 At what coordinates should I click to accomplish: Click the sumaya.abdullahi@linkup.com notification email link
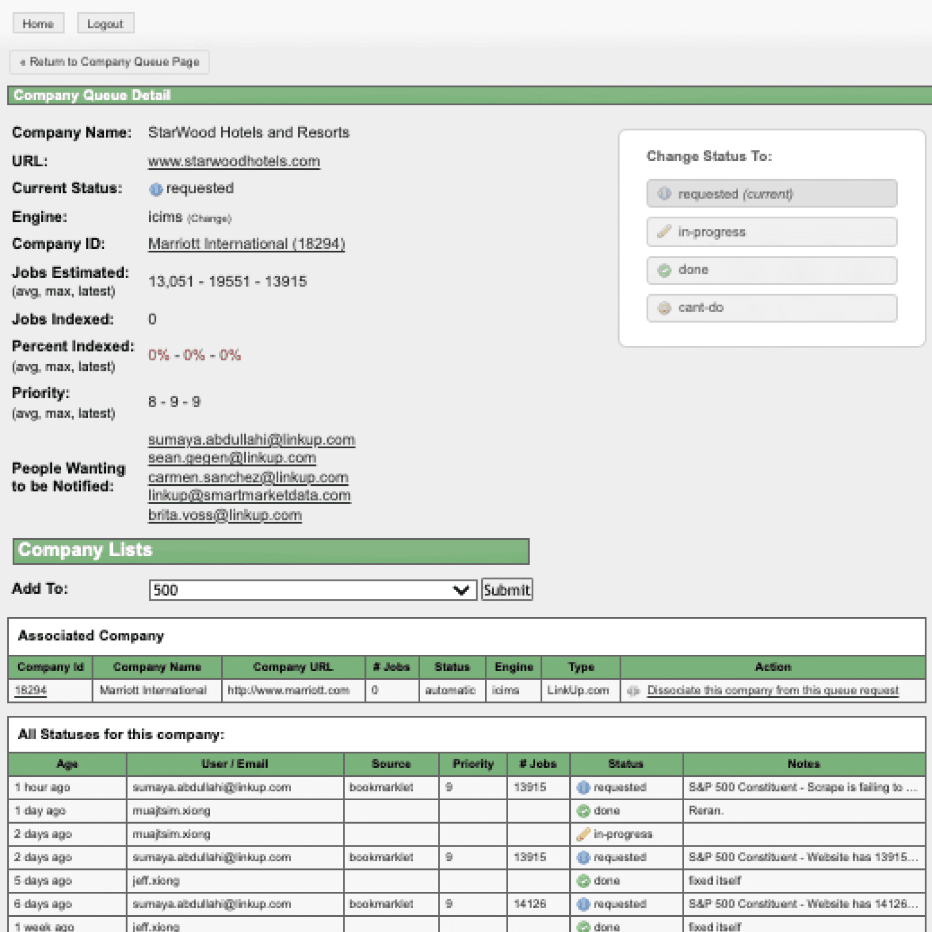pos(252,440)
